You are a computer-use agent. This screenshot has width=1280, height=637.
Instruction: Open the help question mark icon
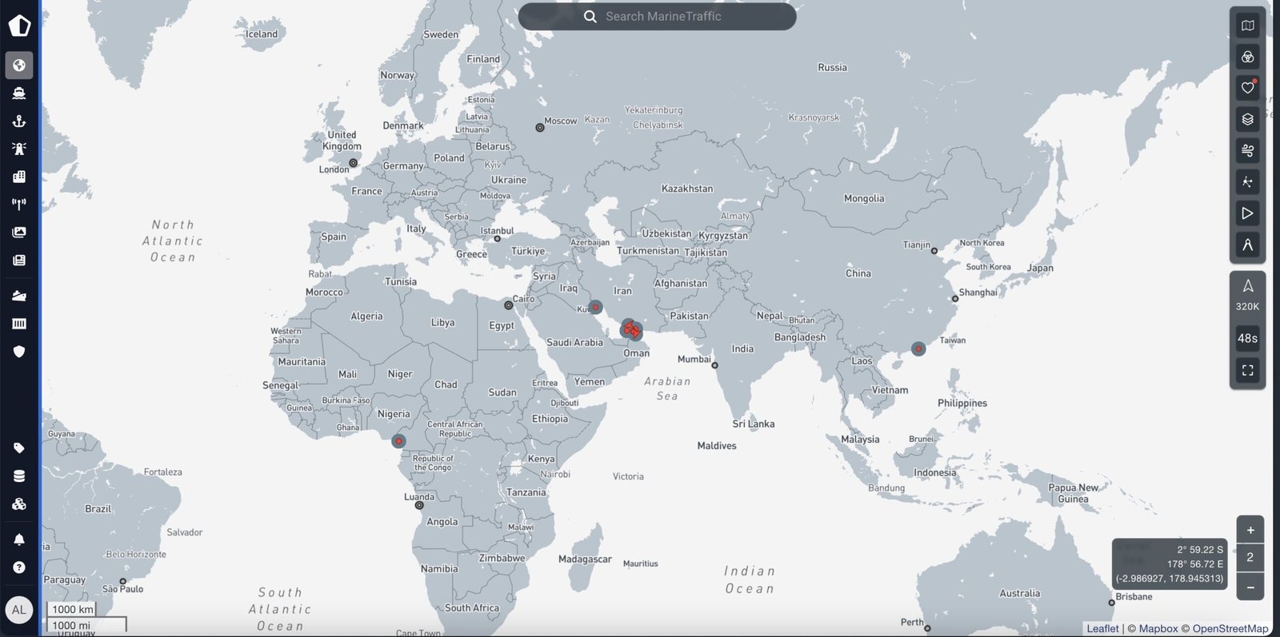(x=19, y=567)
